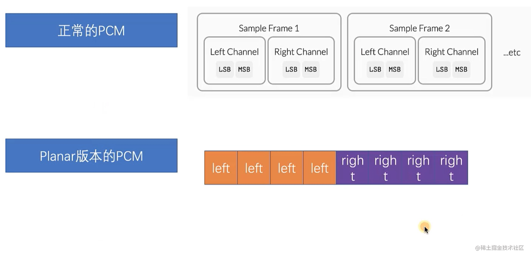Click Left Channel box in Sample Frame 1
The height and width of the screenshot is (258, 531).
(x=235, y=61)
